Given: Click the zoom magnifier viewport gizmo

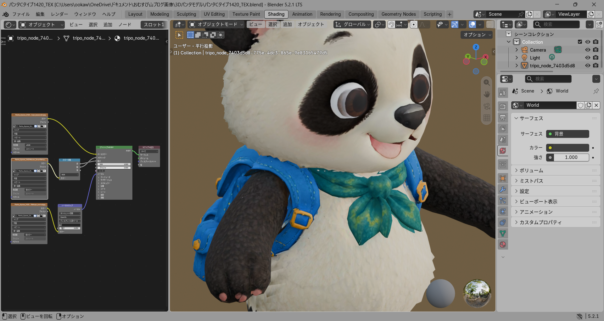Looking at the screenshot, I should click(x=487, y=82).
